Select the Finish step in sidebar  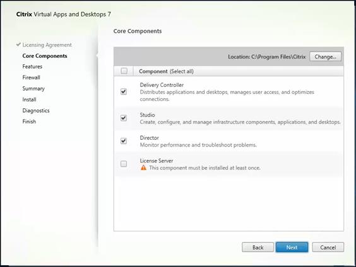[x=29, y=122]
